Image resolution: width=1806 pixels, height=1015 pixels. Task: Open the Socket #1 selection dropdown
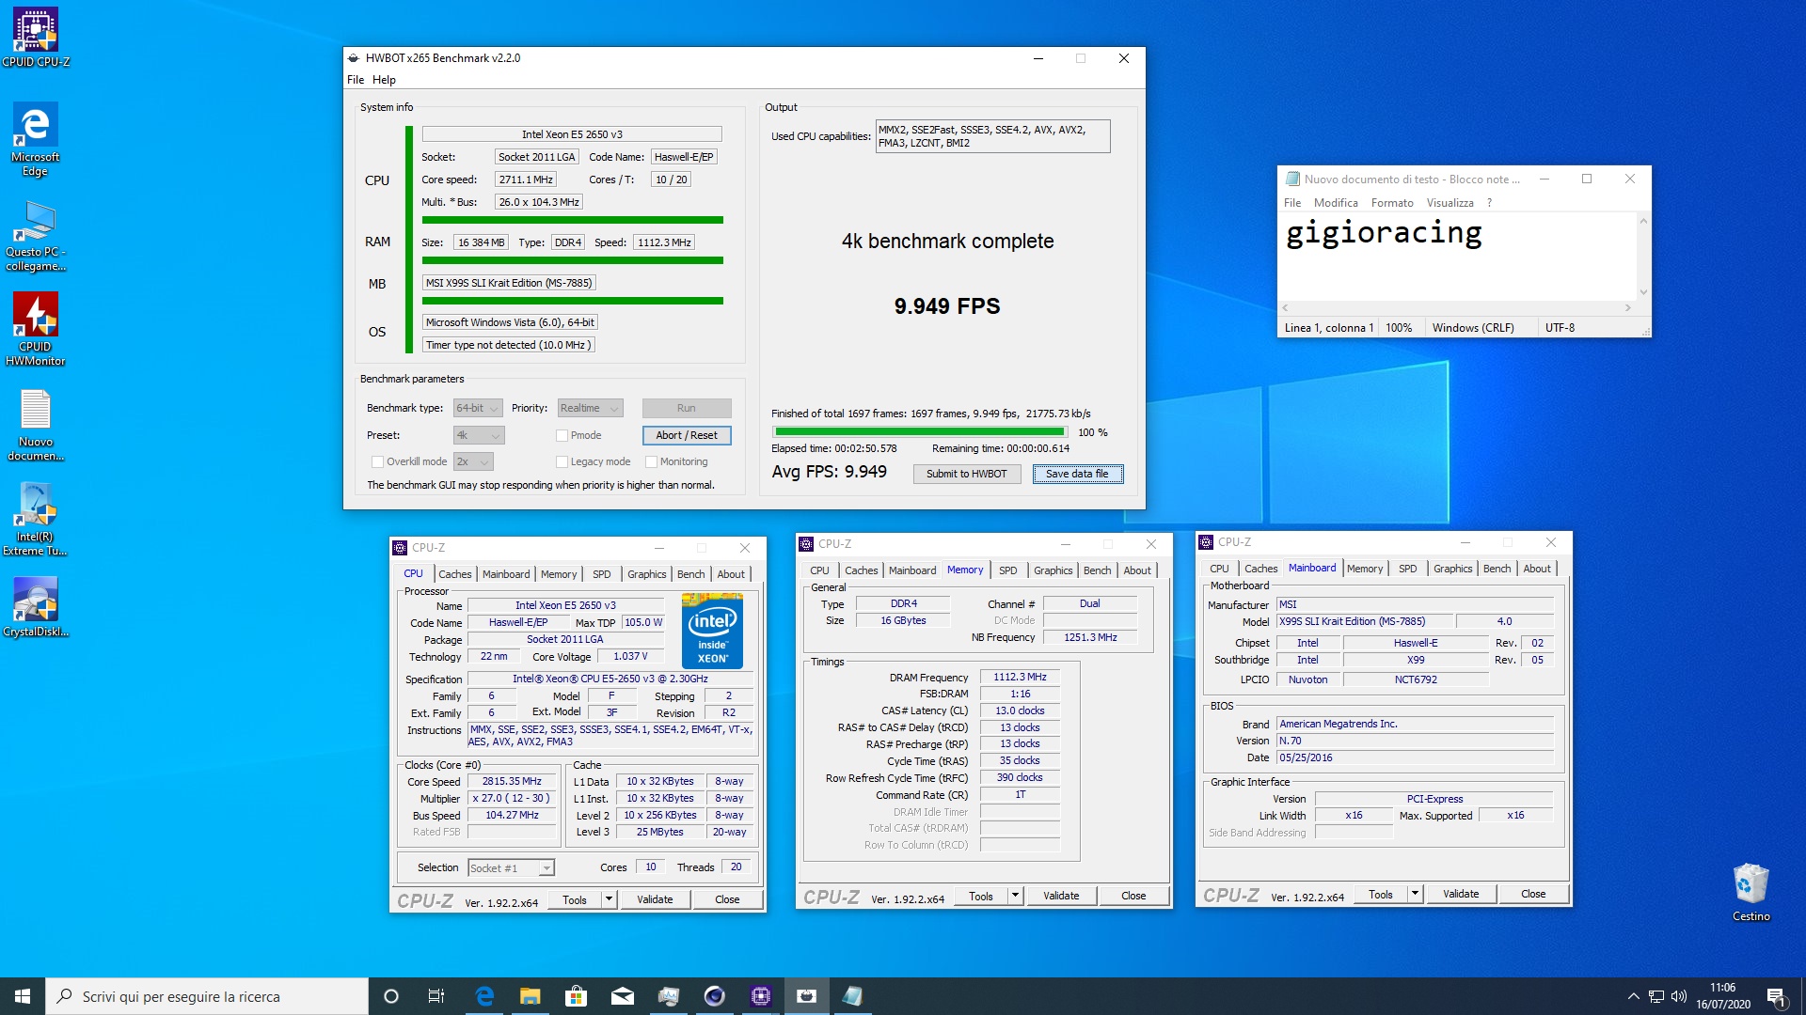coord(511,868)
